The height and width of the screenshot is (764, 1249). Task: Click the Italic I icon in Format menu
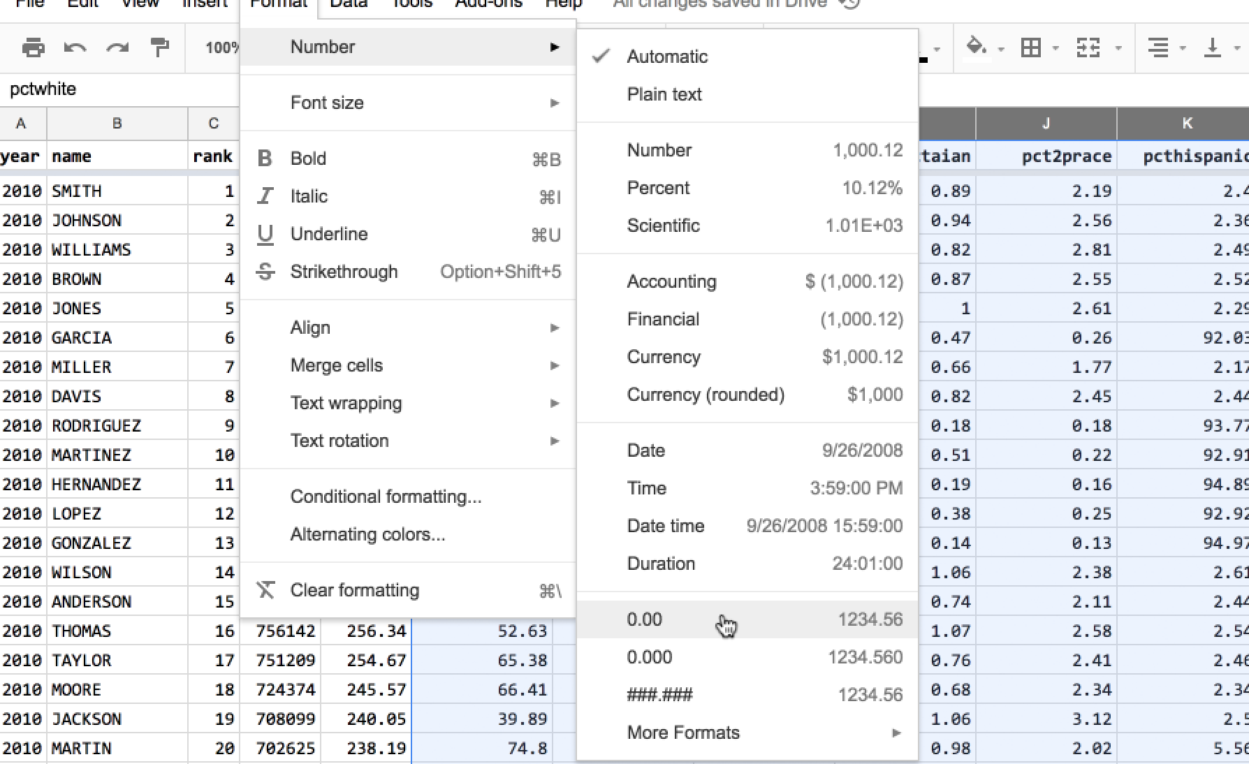pos(265,196)
